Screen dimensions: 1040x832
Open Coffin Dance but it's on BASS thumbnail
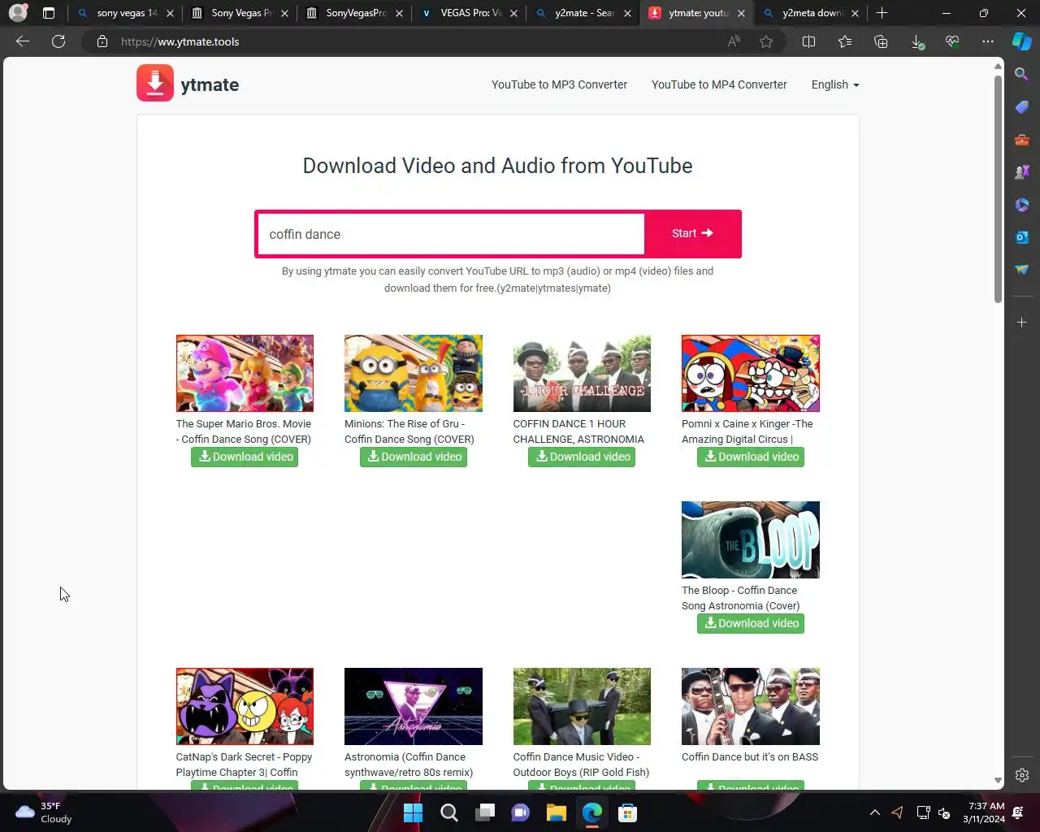tap(751, 706)
